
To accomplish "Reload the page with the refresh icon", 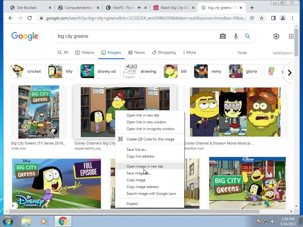I will [x=30, y=18].
